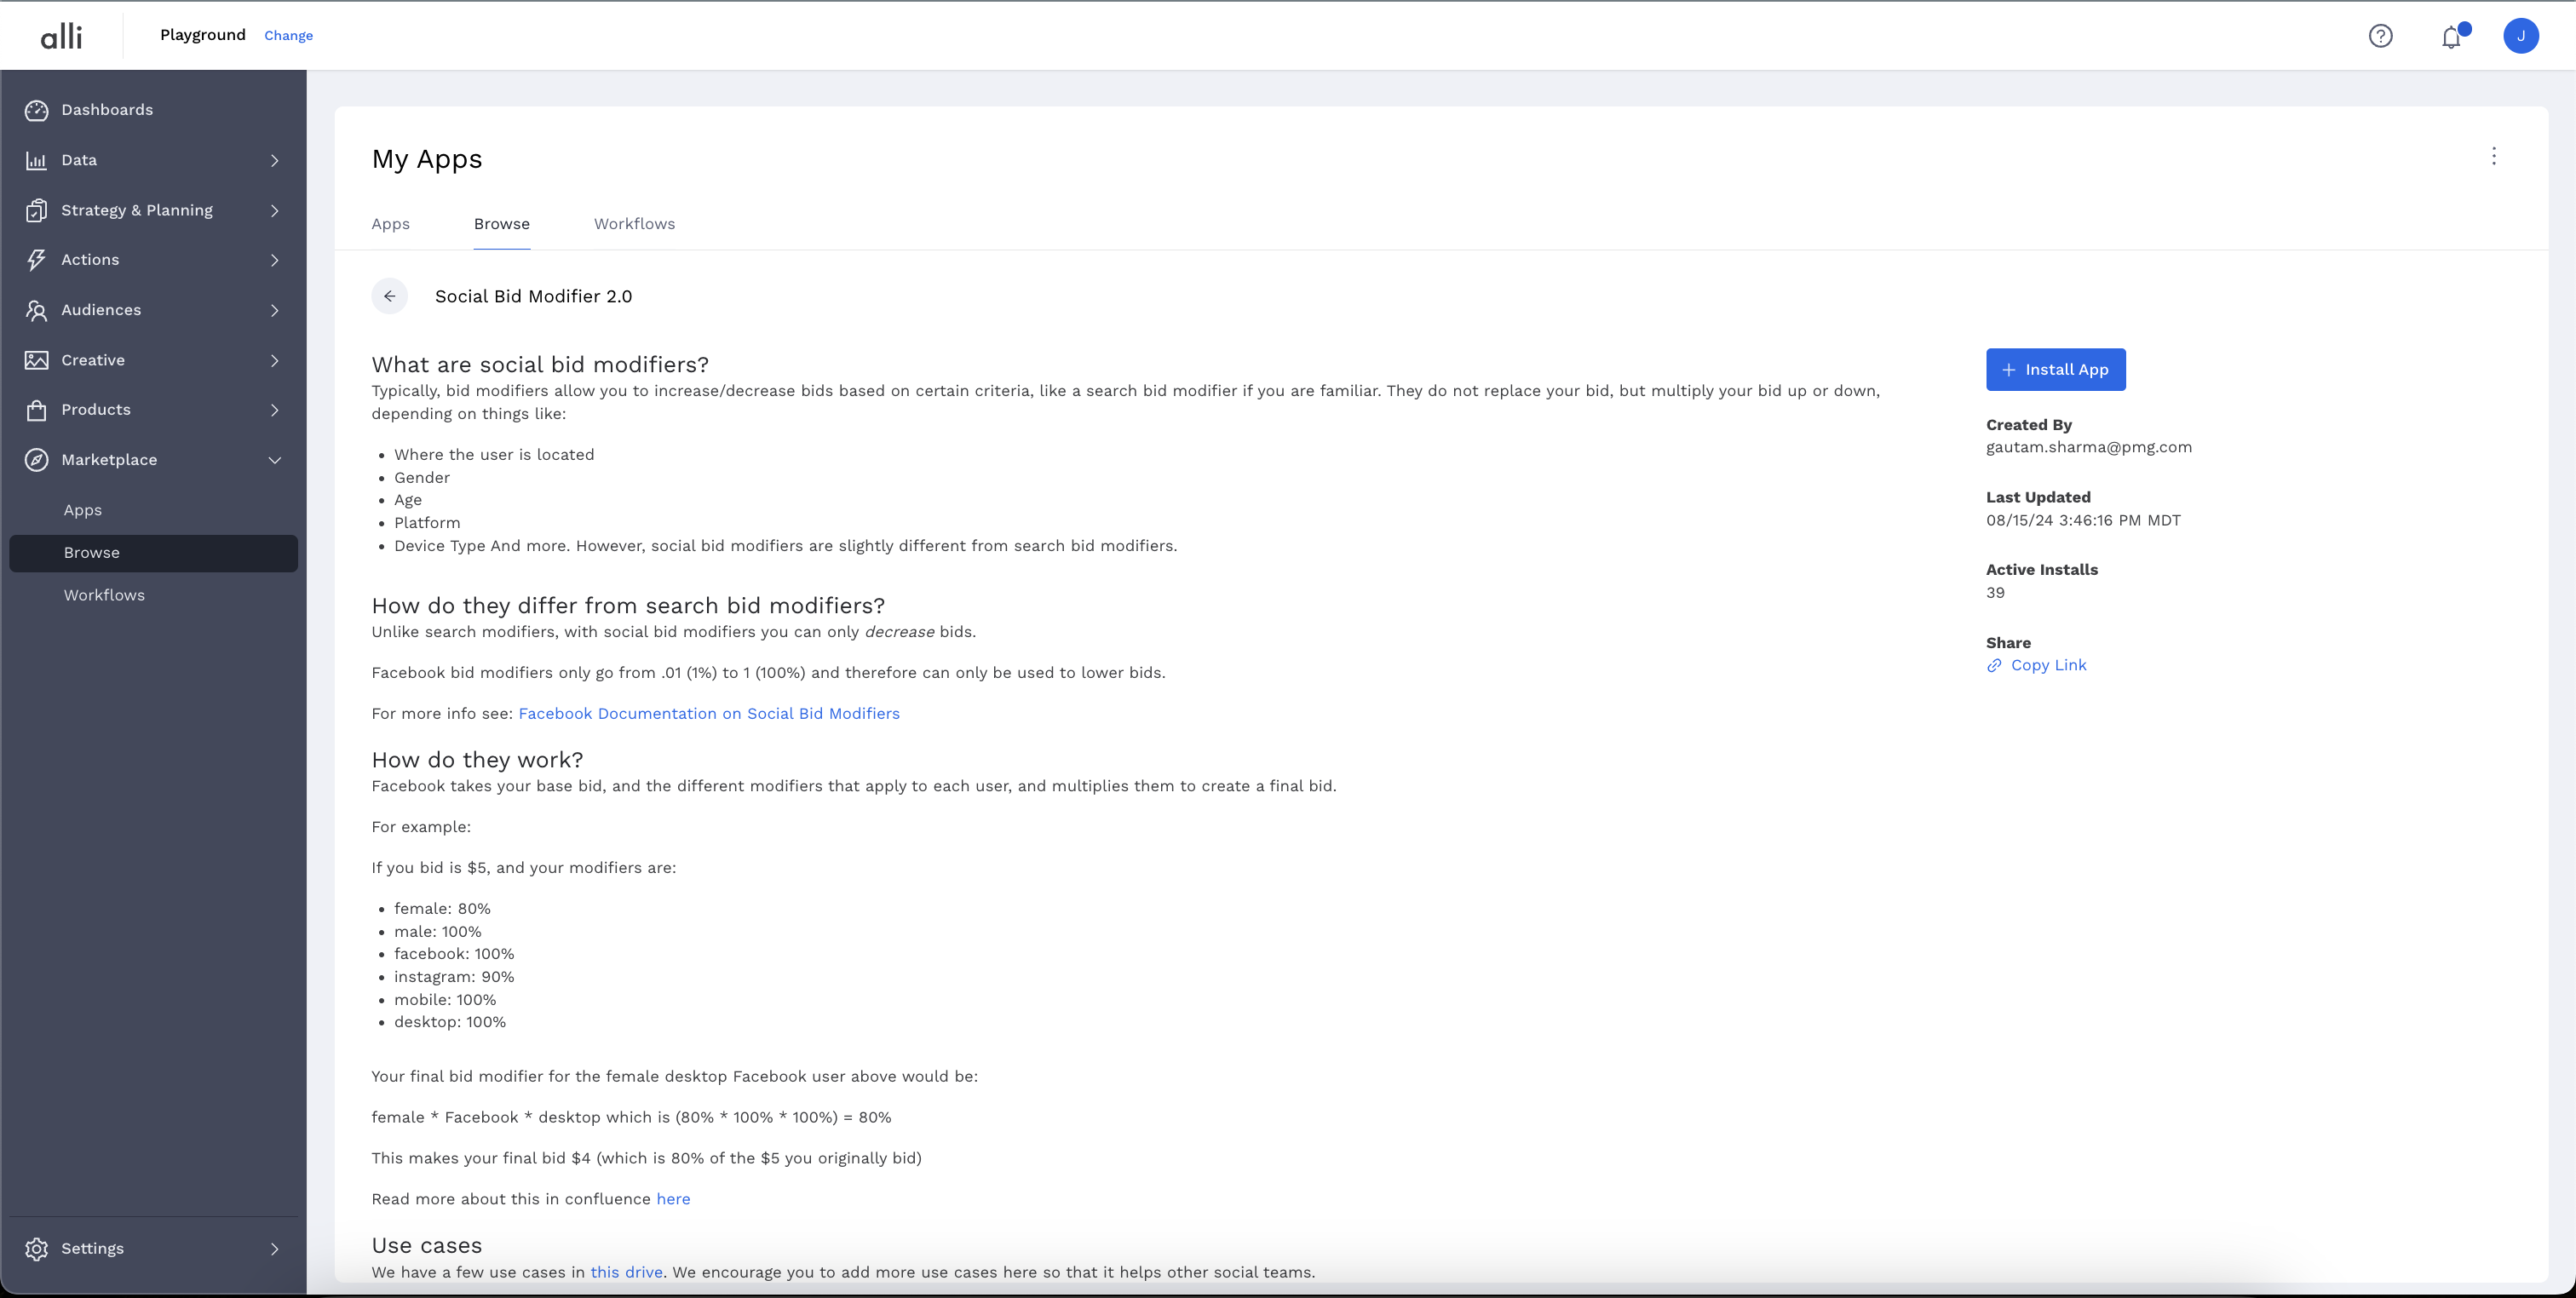Switch to the Workflows tab
The width and height of the screenshot is (2576, 1298).
point(634,224)
